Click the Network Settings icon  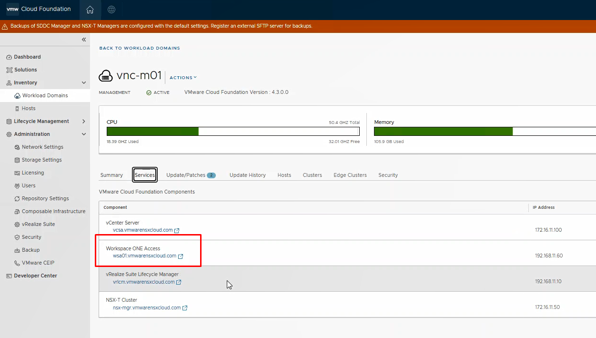point(18,147)
